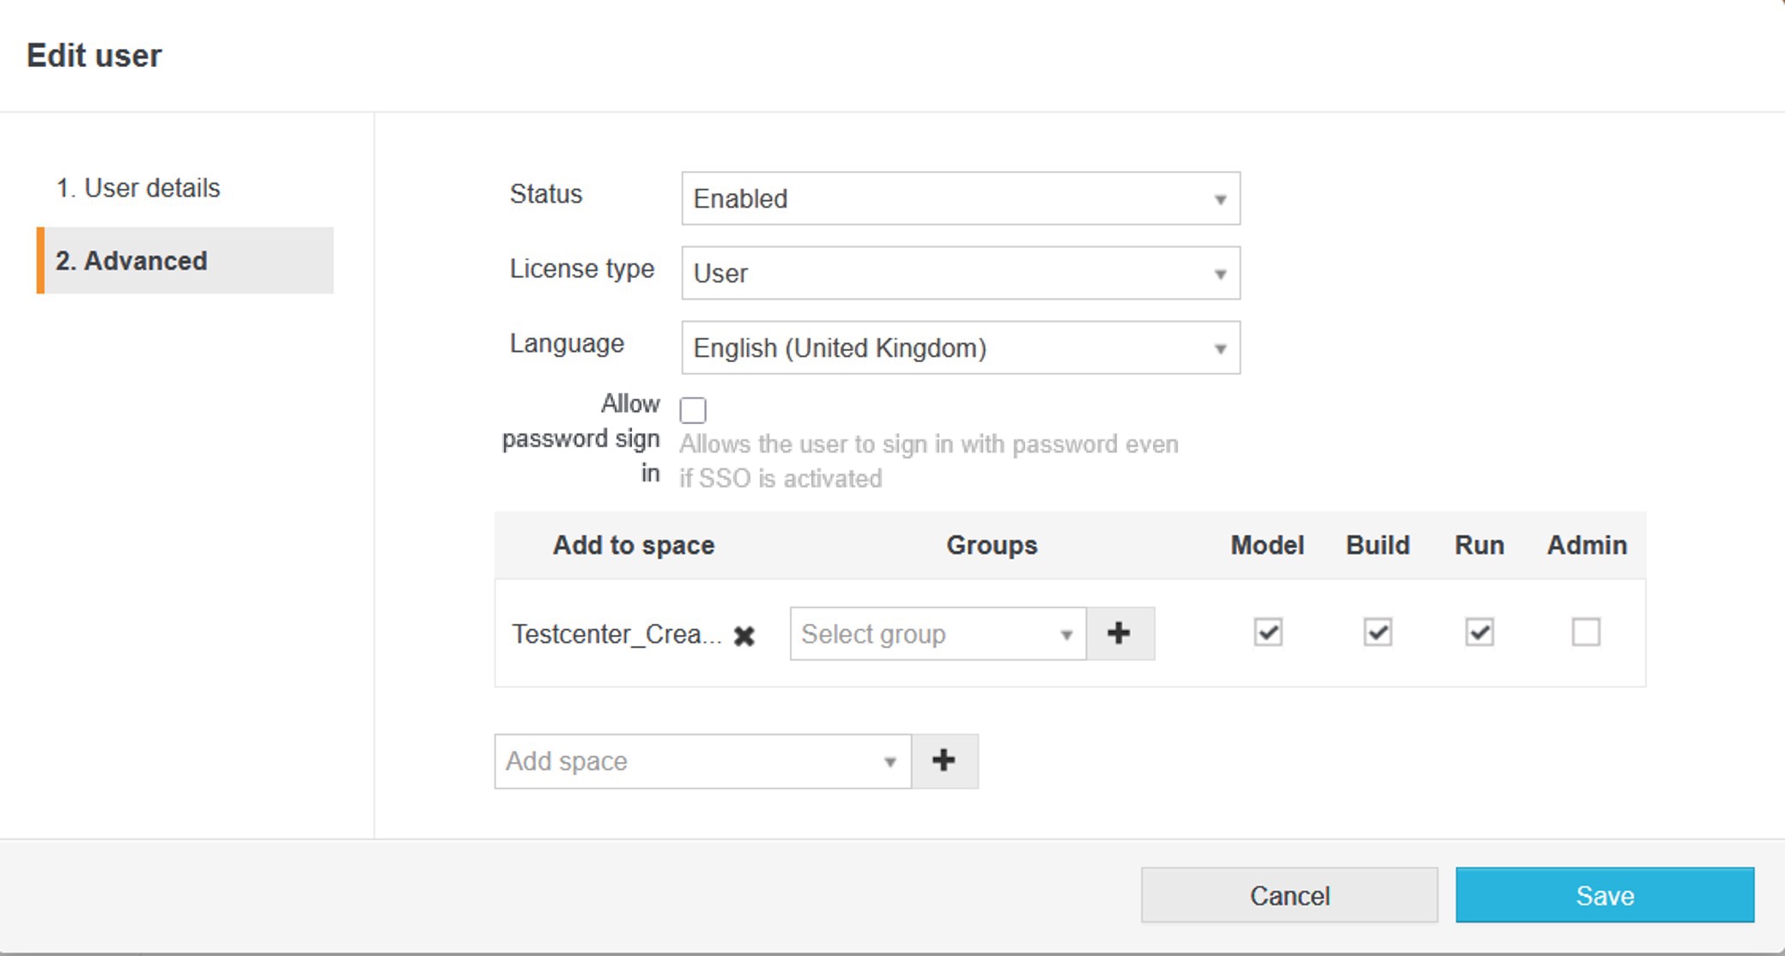Viewport: 1785px width, 956px height.
Task: Click plus icon next to Add space
Action: pos(944,760)
